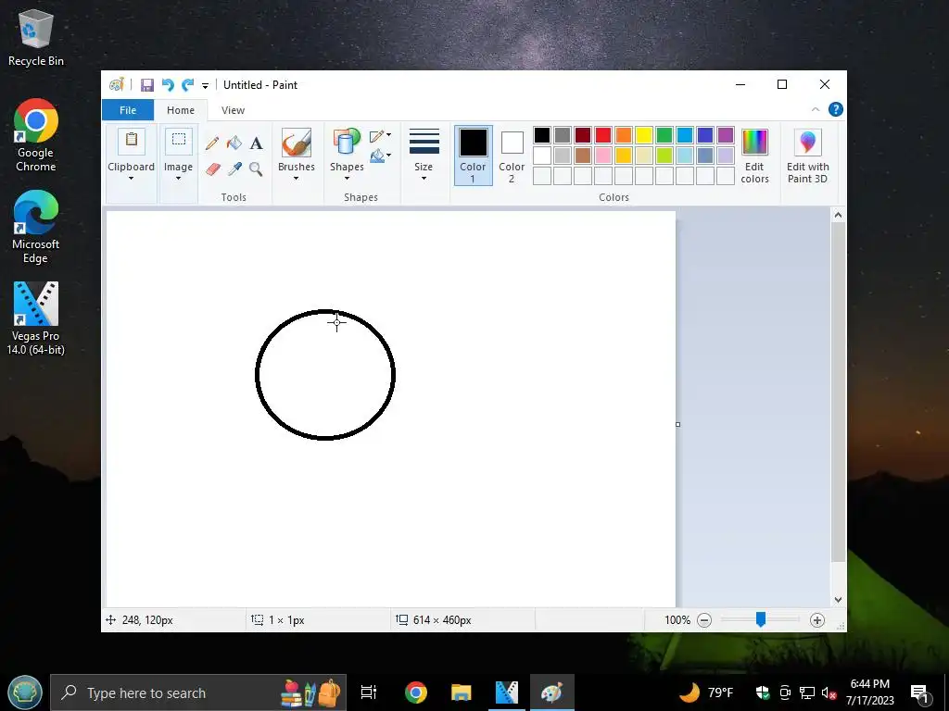949x711 pixels.
Task: Click the vertical scrollbar up arrow
Action: coord(838,215)
